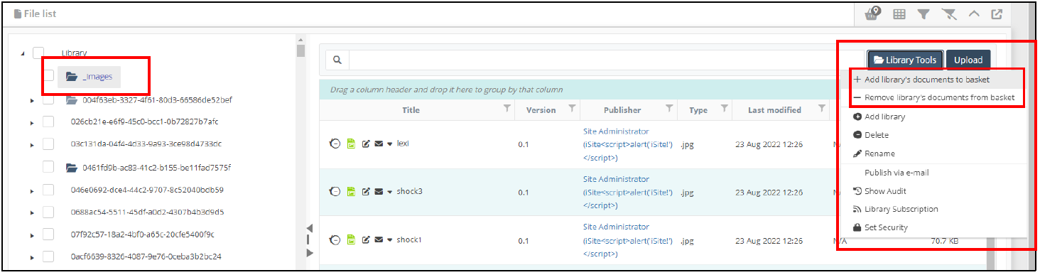
Task: Clear filters with crossed funnel icon
Action: (x=948, y=14)
